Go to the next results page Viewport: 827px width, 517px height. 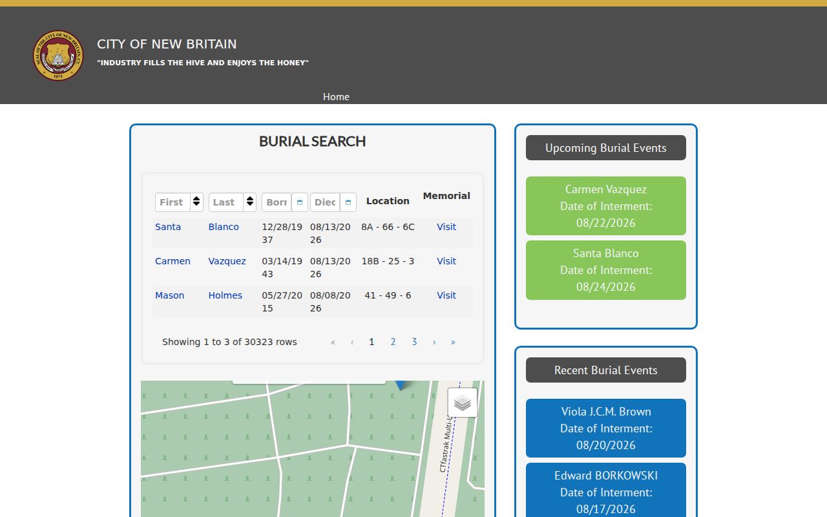[x=434, y=342]
